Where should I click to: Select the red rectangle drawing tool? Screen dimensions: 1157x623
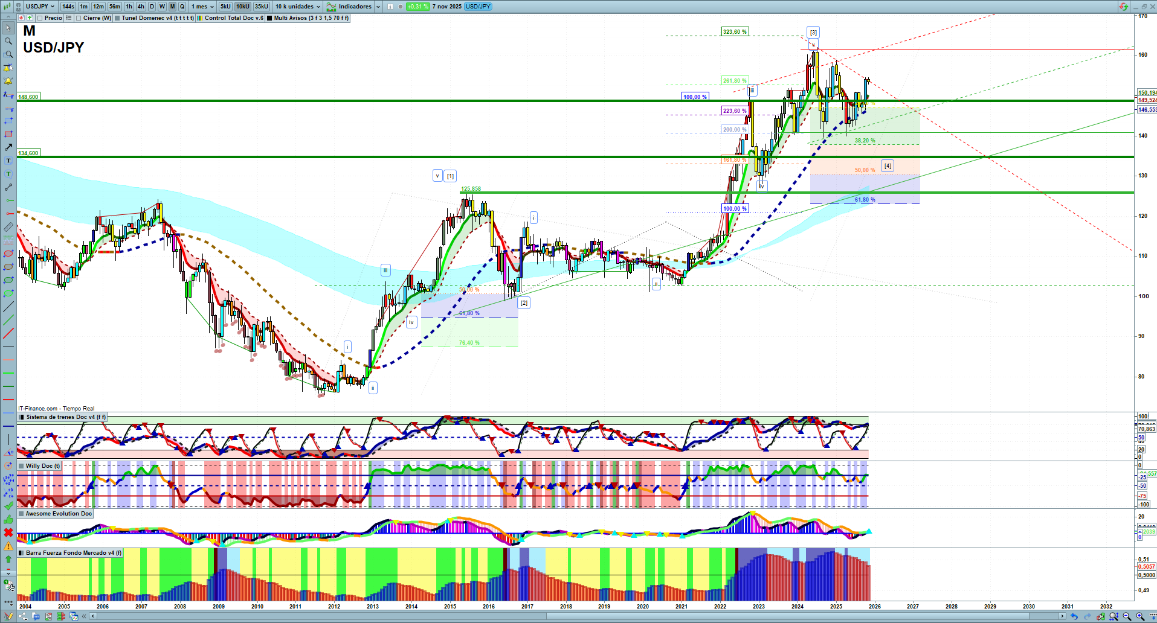click(8, 134)
